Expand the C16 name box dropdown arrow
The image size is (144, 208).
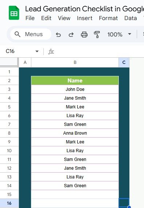pyautogui.click(x=37, y=51)
